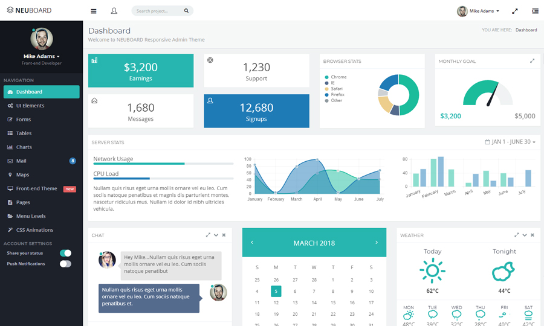Open the Mail navigation item

pyautogui.click(x=22, y=161)
